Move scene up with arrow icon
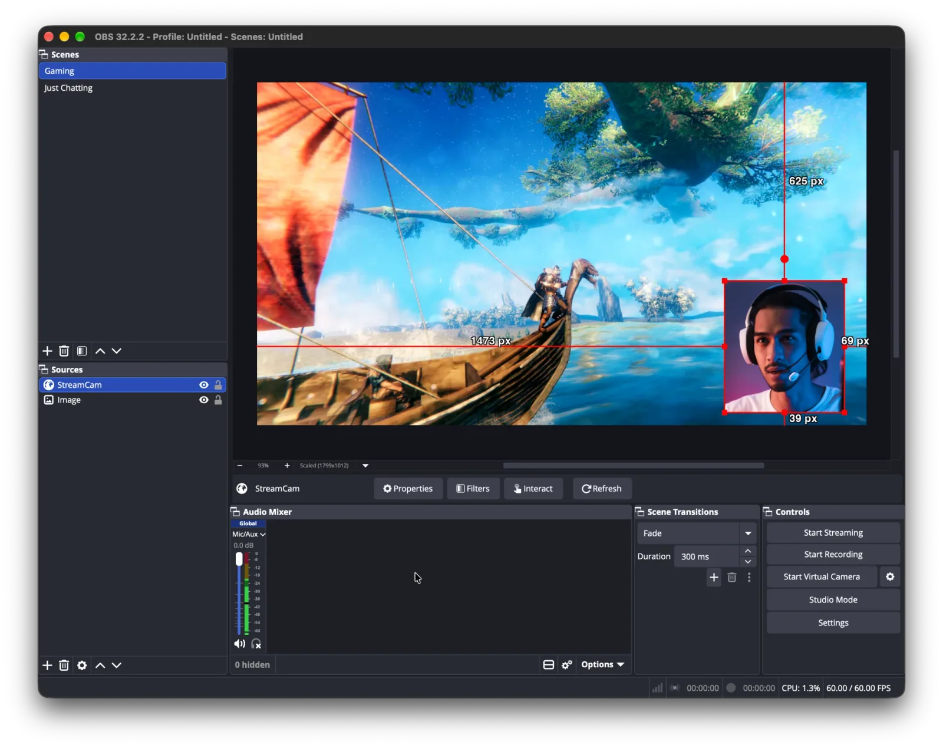This screenshot has height=748, width=943. point(100,351)
